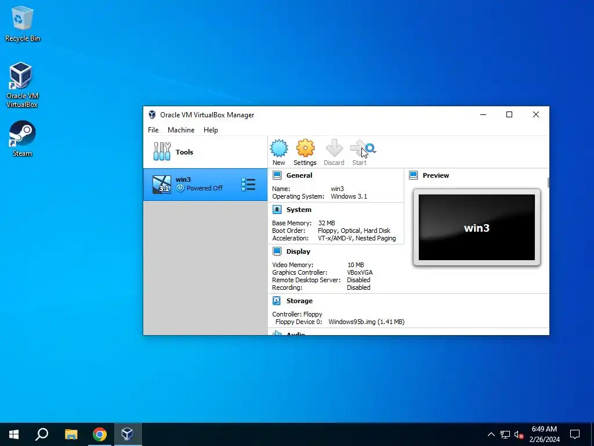This screenshot has width=594, height=446.
Task: Click the Windows 3.1 OS icon for win3
Action: coord(162,185)
